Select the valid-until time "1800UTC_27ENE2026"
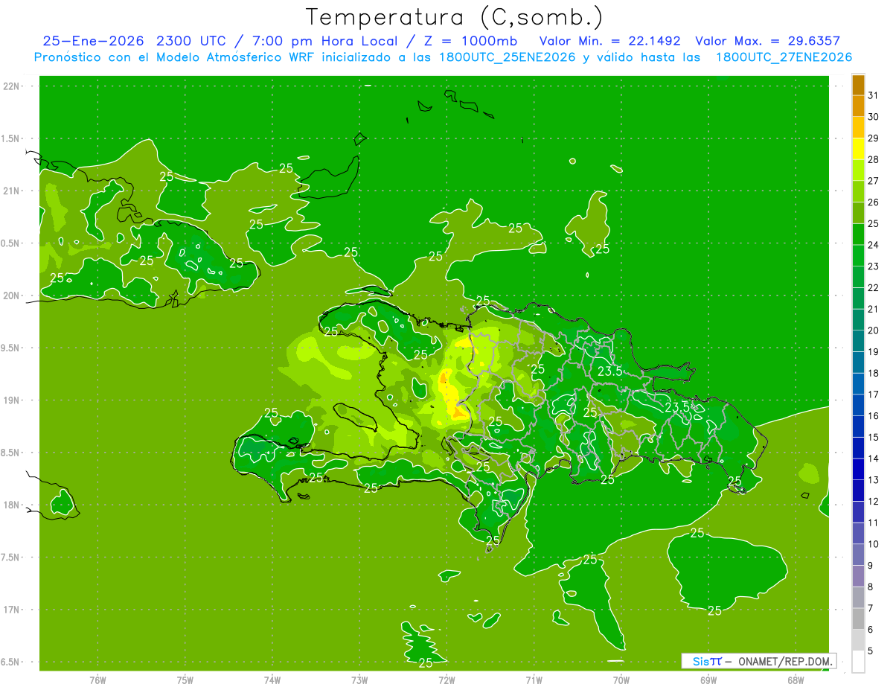Viewport: 893px width, 690px height. coord(784,57)
